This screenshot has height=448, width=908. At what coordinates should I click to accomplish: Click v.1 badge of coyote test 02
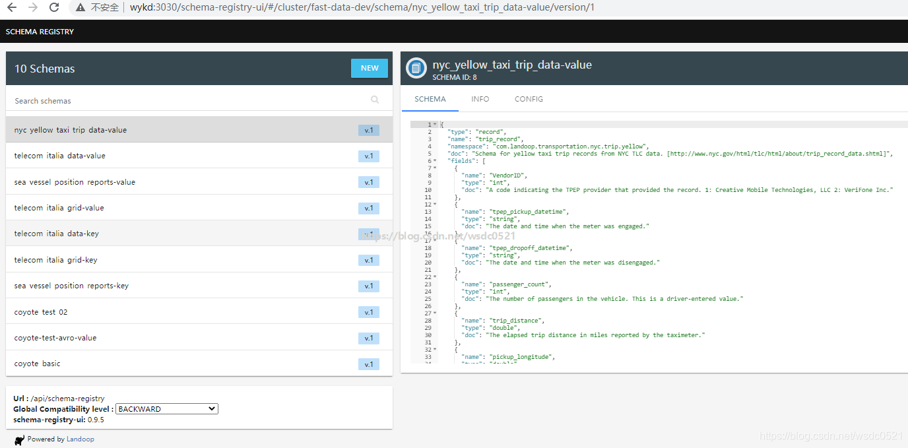click(369, 312)
